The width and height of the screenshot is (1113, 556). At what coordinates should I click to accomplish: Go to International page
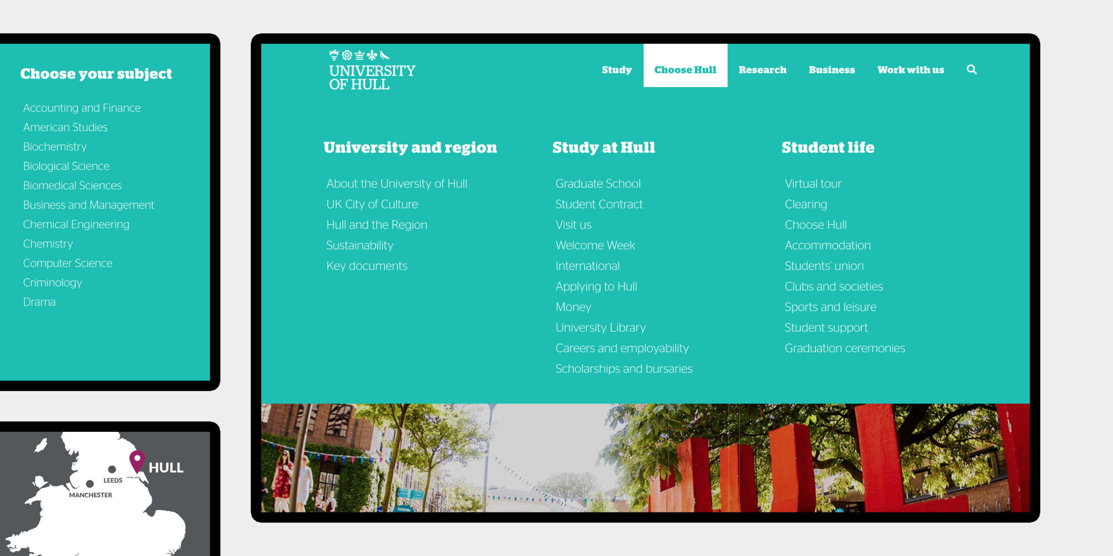(587, 266)
